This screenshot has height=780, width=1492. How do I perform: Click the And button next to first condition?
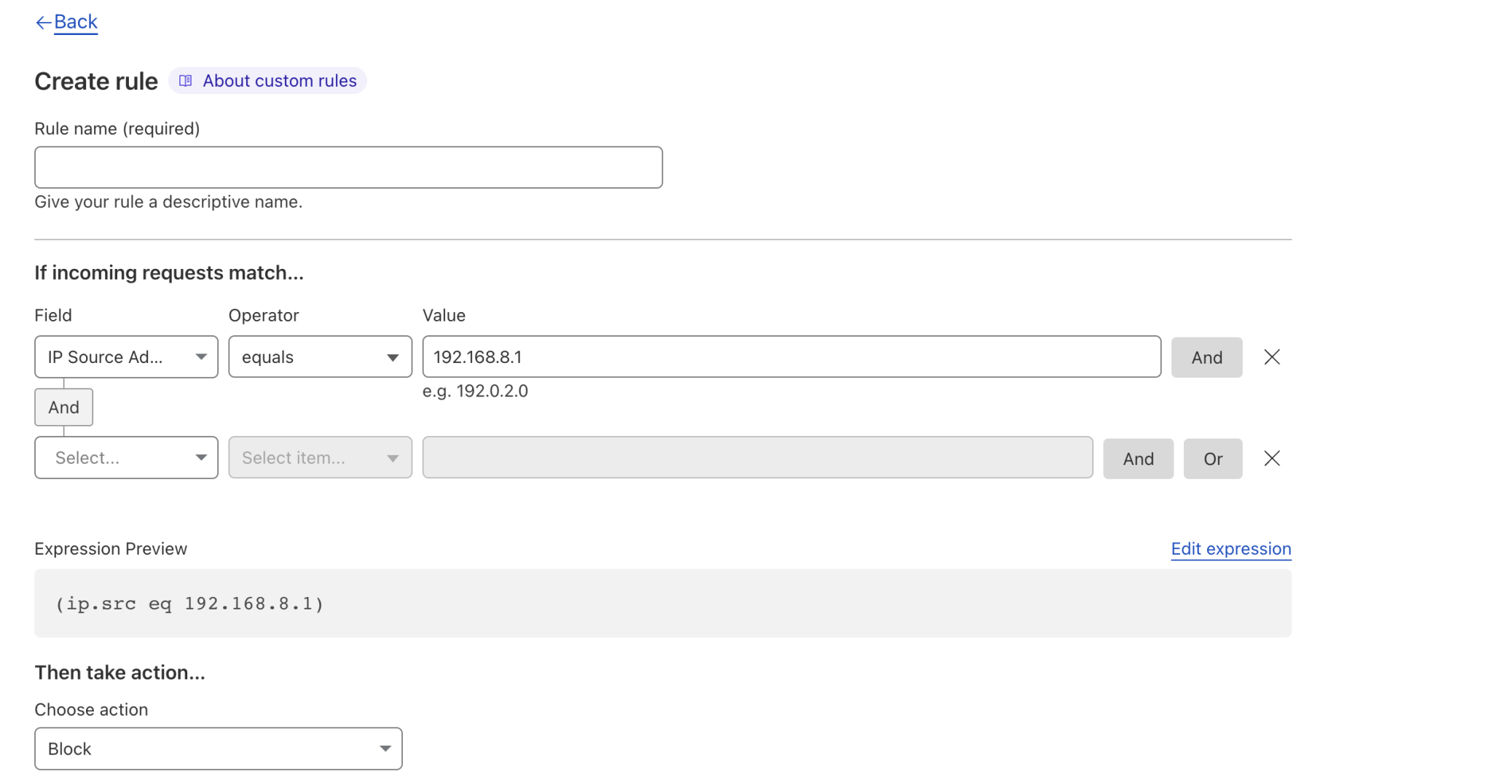pyautogui.click(x=1206, y=357)
